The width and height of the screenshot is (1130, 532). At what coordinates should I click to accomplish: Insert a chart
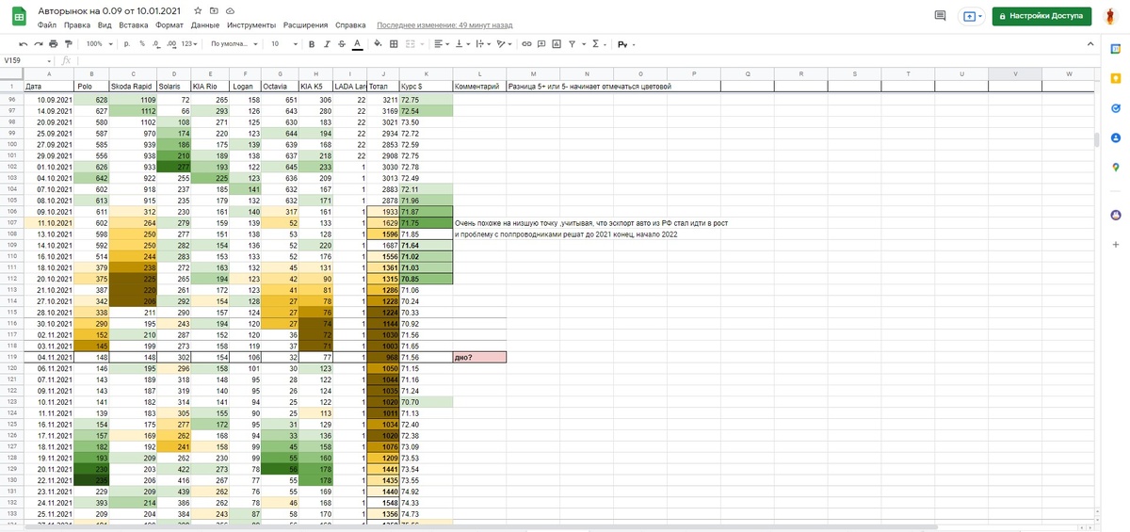[555, 43]
